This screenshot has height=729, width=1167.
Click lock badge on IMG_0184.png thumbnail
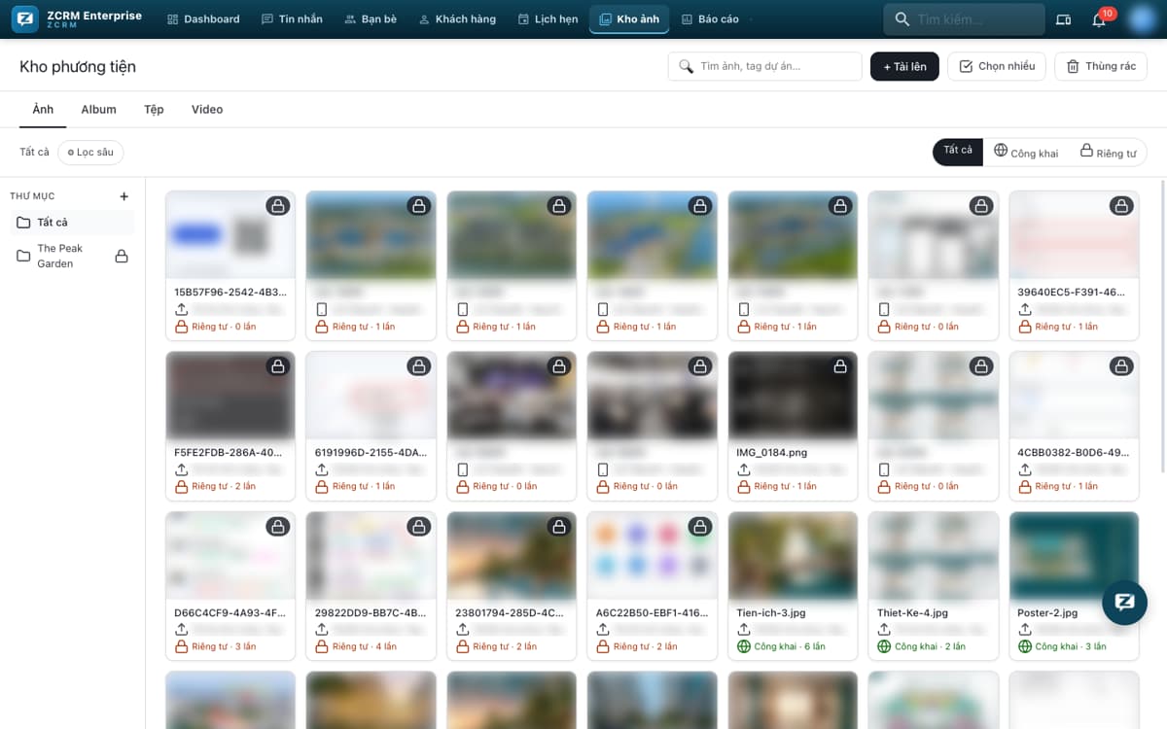(841, 366)
